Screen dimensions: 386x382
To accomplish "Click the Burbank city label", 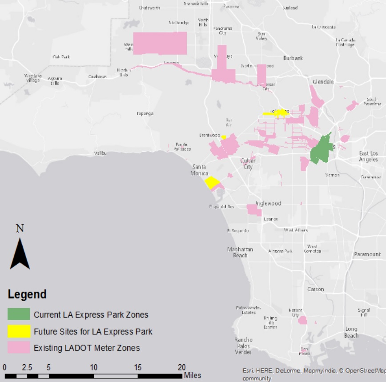I will (x=293, y=58).
